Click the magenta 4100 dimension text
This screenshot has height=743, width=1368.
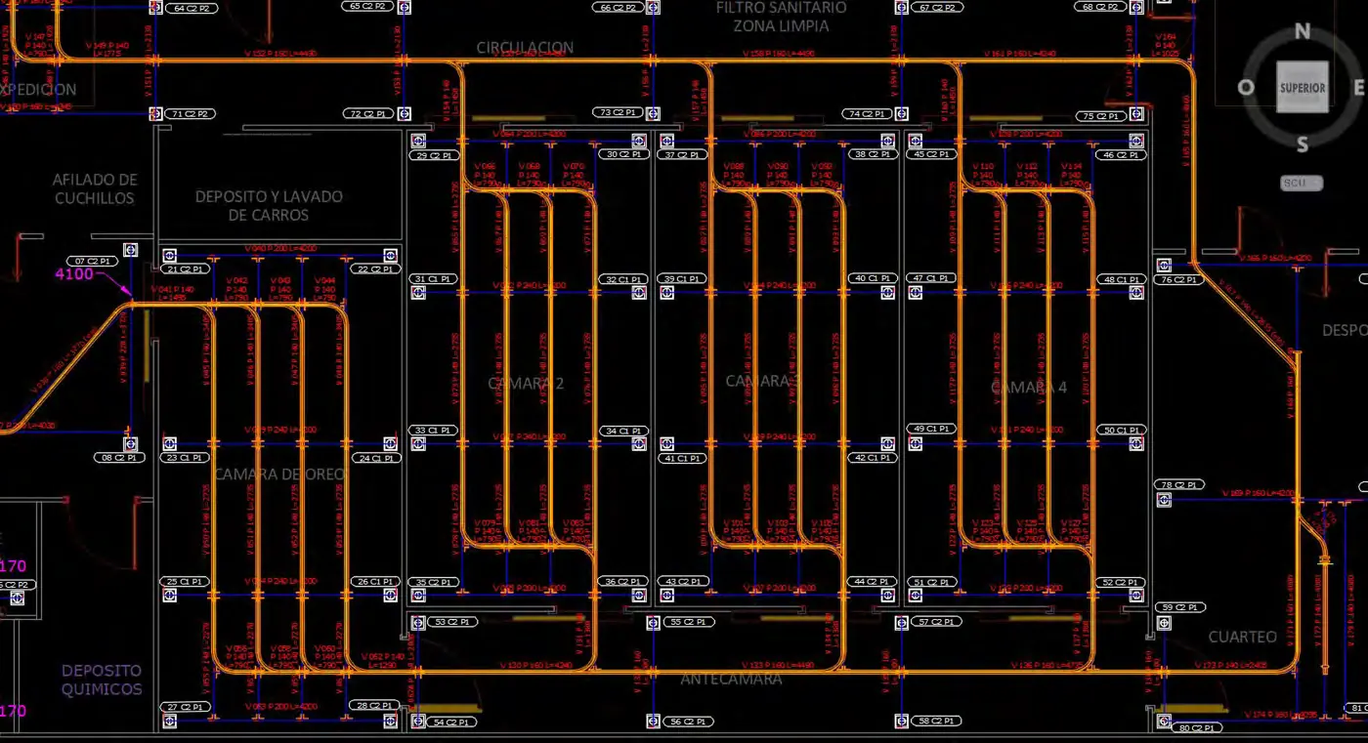click(74, 274)
